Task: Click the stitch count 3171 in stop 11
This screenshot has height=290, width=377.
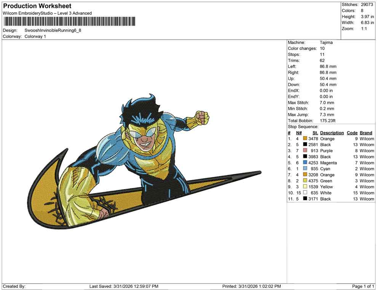Action: coord(313,199)
